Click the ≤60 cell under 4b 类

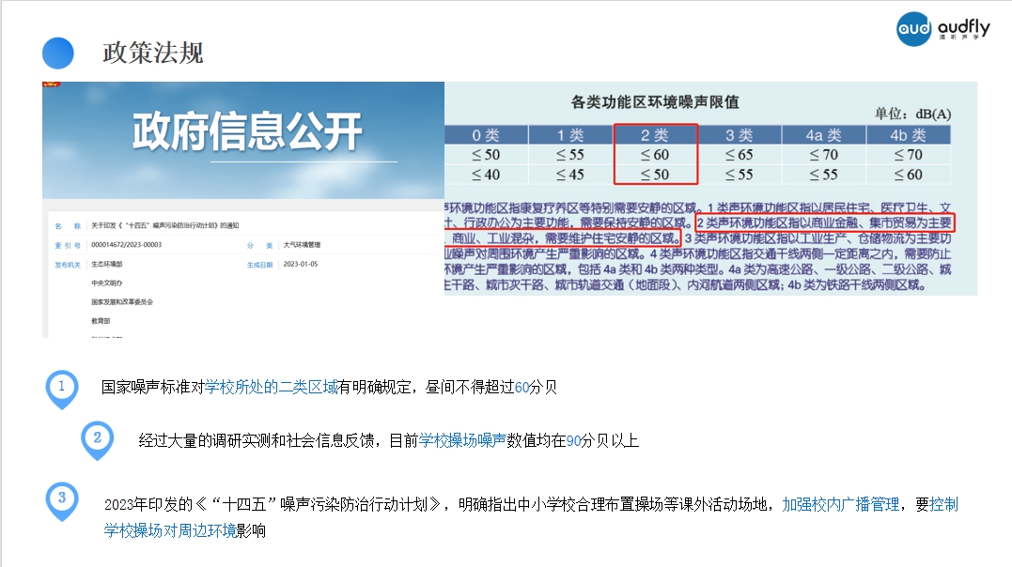tap(908, 175)
